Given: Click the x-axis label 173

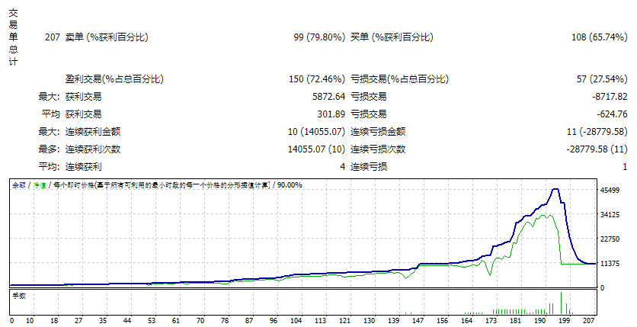Looking at the screenshot, I should coord(491,320).
